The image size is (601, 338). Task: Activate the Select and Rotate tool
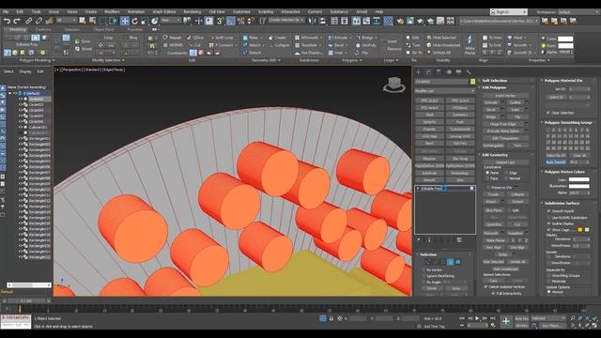(134, 21)
